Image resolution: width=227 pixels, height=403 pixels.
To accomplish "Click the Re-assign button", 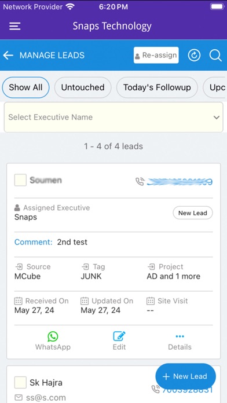I will click(x=156, y=55).
